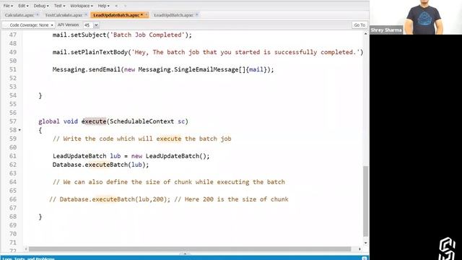This screenshot has height=260, width=462.
Task: Switch to the TestCalculate.apxc tab
Action: click(x=64, y=15)
